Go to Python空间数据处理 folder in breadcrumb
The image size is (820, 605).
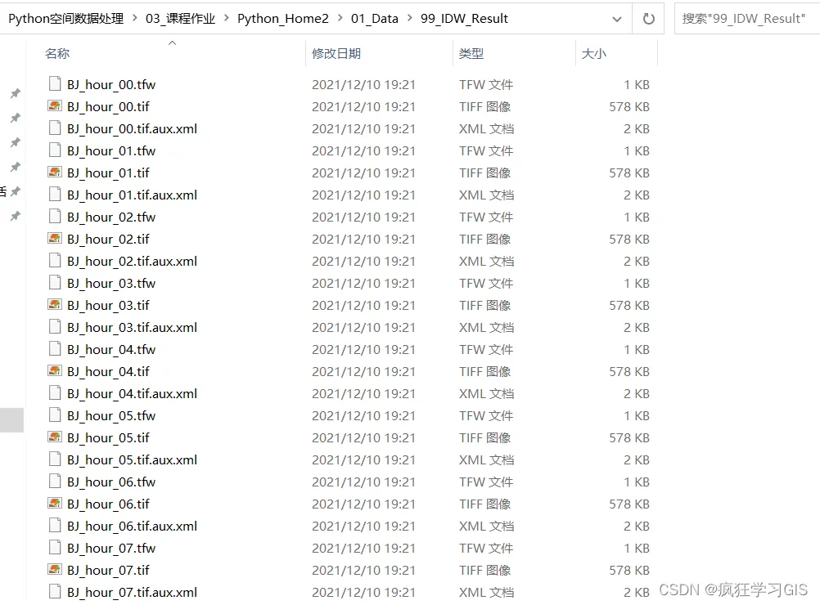pos(66,18)
